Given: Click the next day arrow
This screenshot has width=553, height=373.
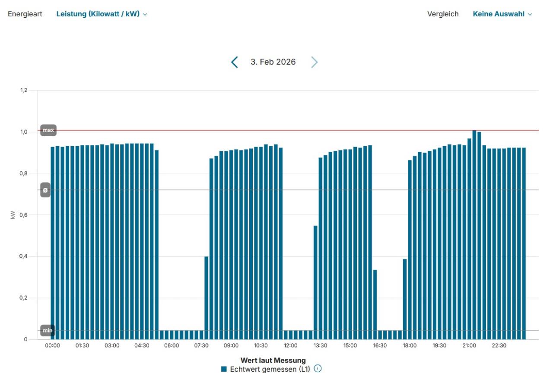Looking at the screenshot, I should click(314, 62).
